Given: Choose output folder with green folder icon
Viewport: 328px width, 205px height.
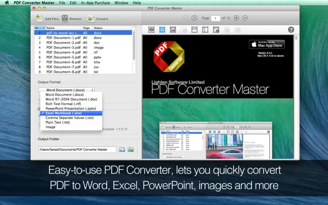Looking at the screenshot, I should 131,149.
